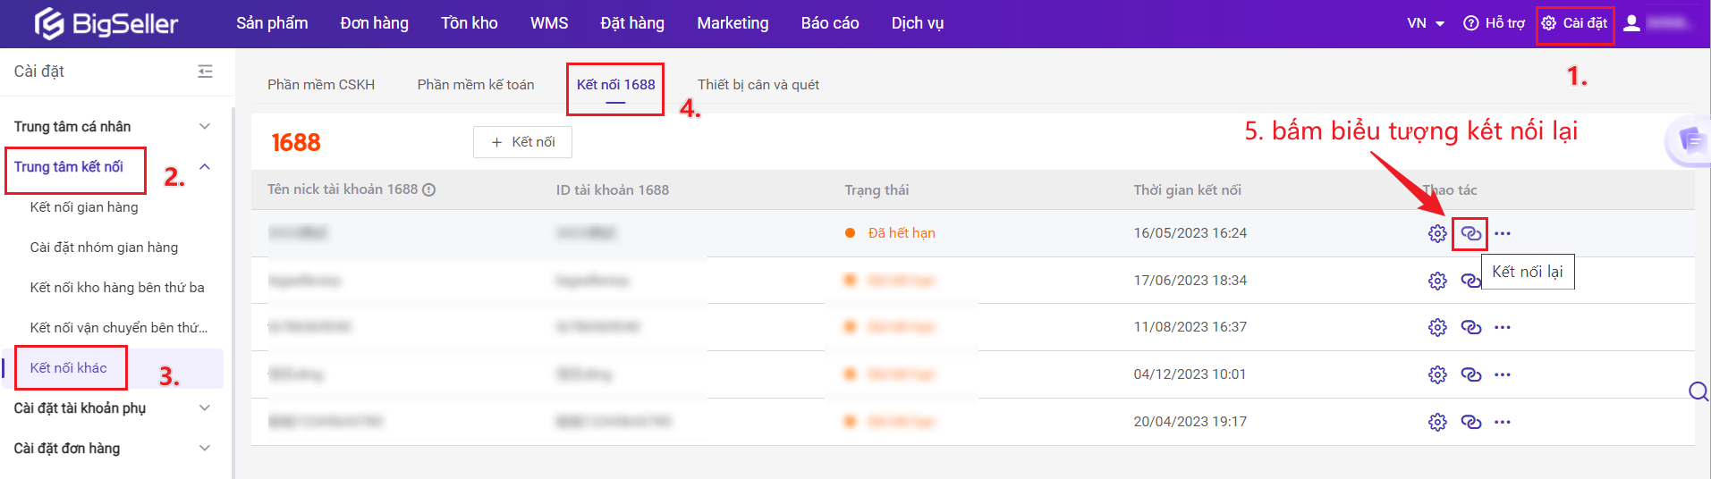The height and width of the screenshot is (479, 1711).
Task: Switch to Thiết bị cân và quét tab
Action: pyautogui.click(x=758, y=85)
